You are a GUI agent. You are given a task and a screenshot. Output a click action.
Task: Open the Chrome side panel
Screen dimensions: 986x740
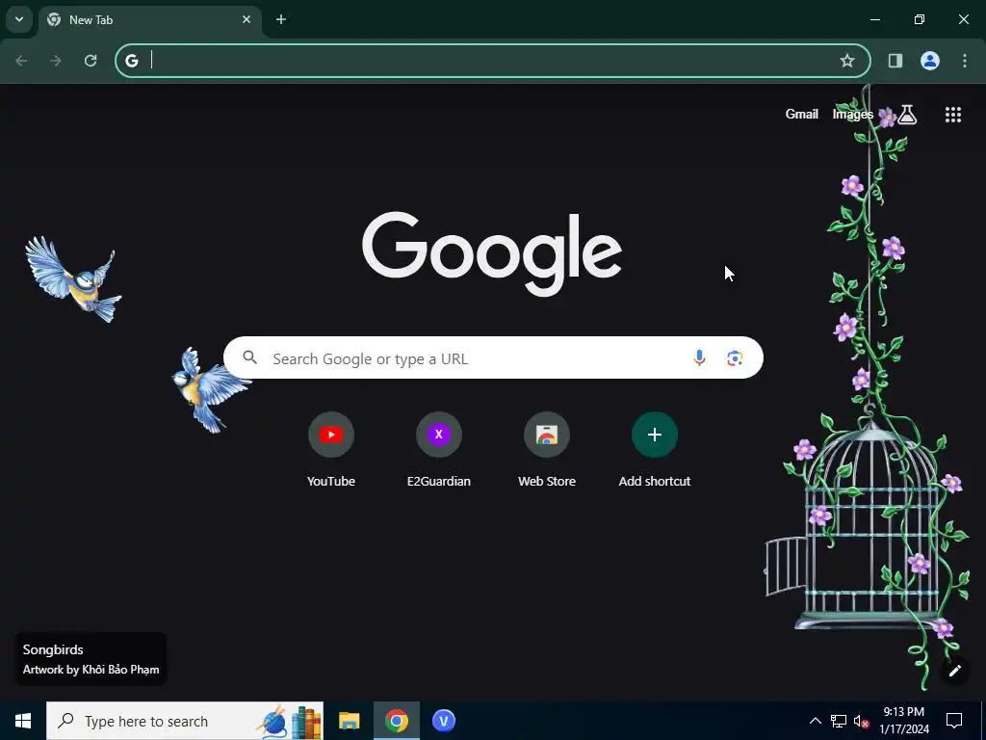895,61
